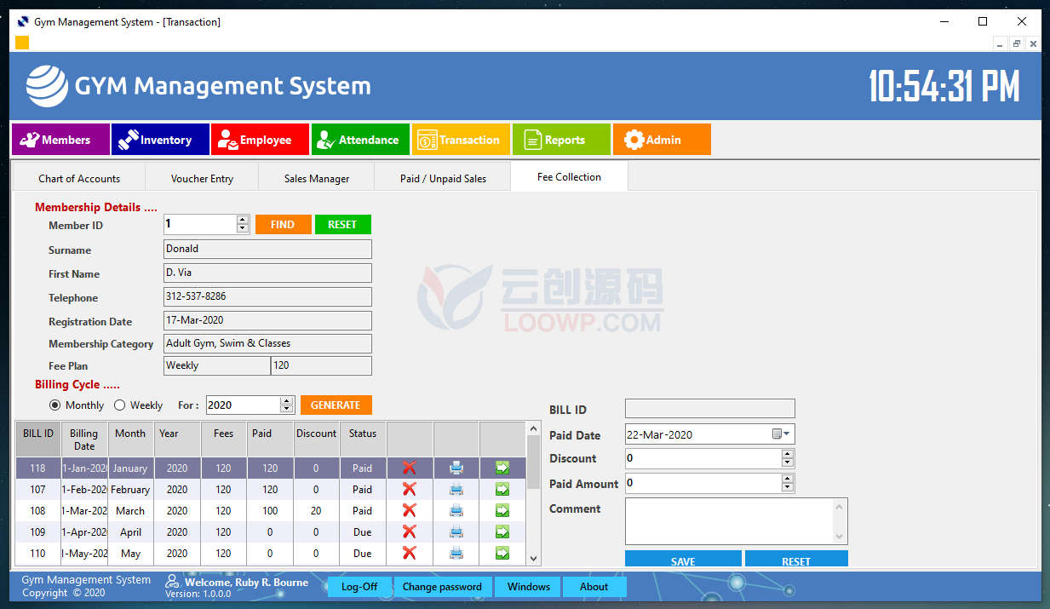1050x609 pixels.
Task: Delete bill 107 using red X icon
Action: tap(410, 489)
